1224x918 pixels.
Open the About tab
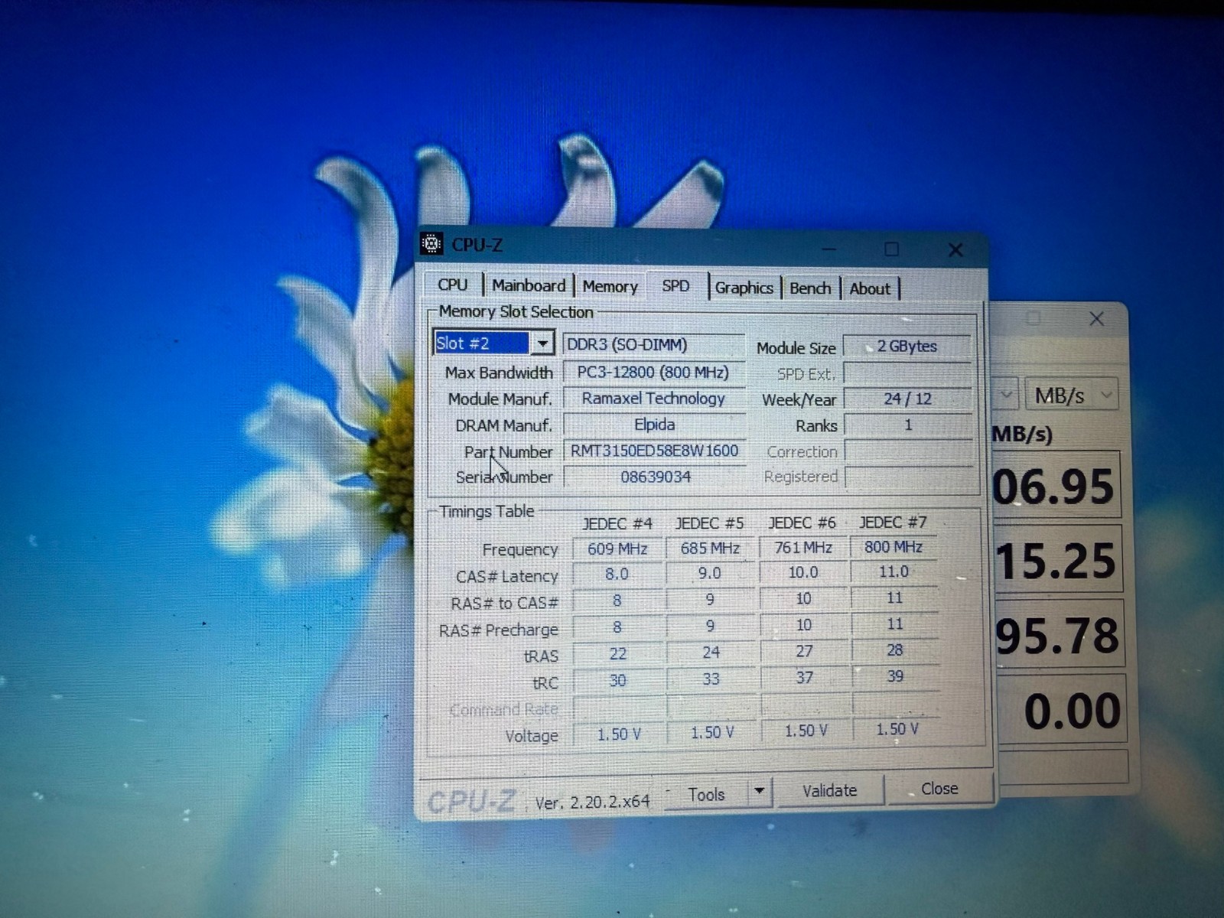click(870, 289)
